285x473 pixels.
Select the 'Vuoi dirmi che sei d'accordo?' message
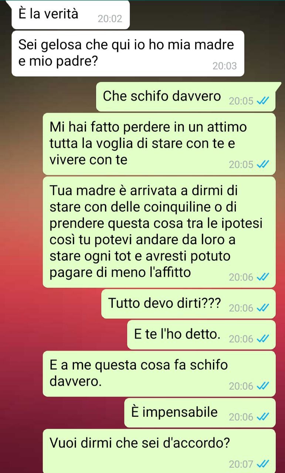(x=159, y=451)
